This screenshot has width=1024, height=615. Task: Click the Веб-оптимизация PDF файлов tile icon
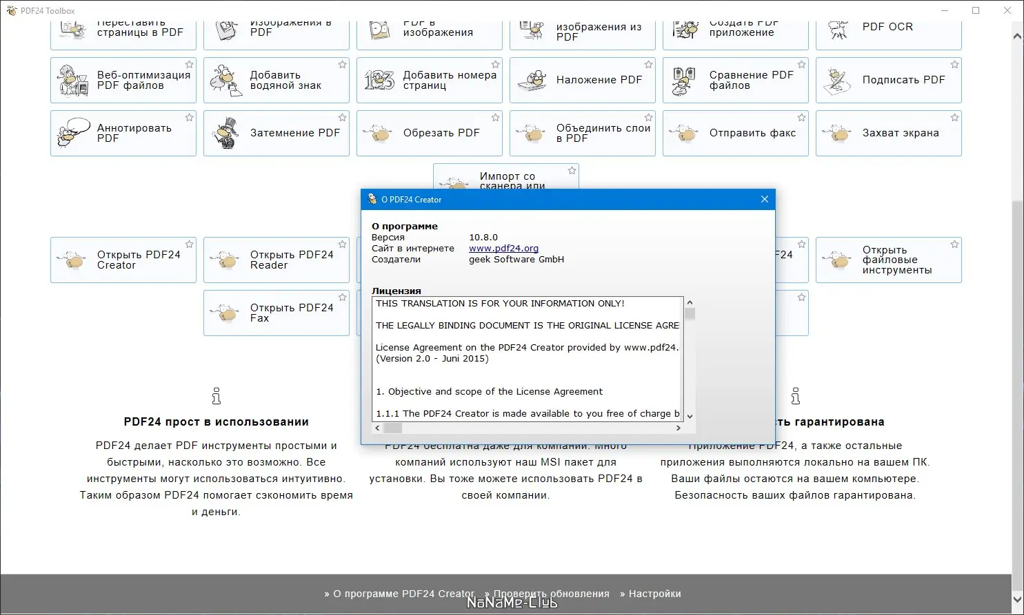tap(74, 80)
